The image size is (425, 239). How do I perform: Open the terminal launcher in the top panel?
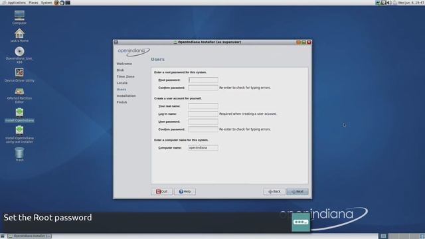coord(68,3)
